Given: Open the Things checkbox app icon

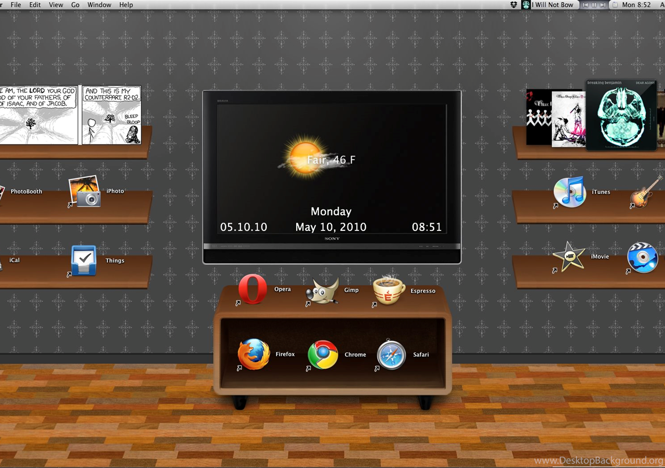Looking at the screenshot, I should [x=84, y=261].
